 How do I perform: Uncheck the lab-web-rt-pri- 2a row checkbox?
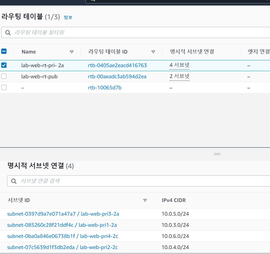[4, 65]
